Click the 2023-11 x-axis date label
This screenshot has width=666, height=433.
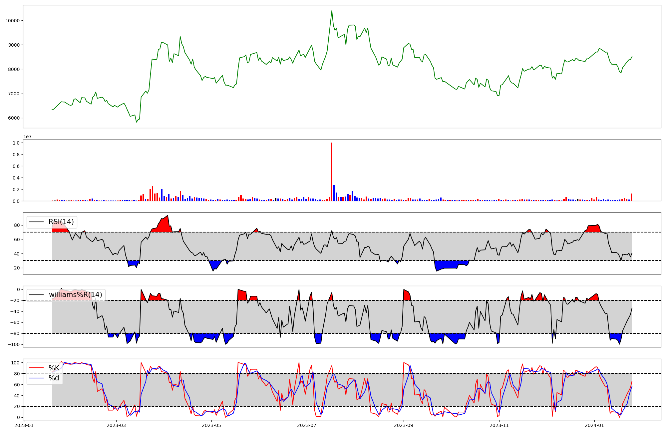click(499, 425)
